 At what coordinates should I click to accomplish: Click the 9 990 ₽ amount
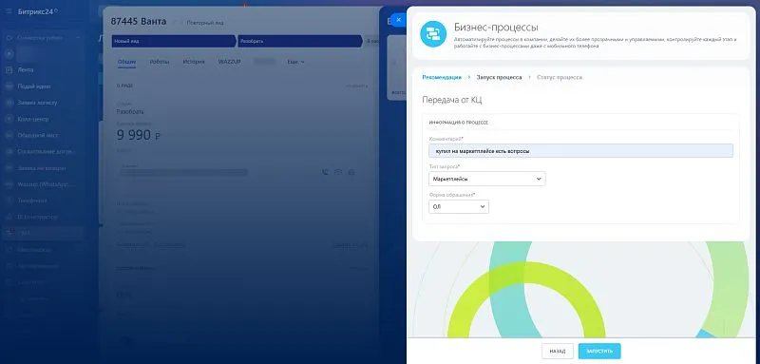tap(138, 135)
